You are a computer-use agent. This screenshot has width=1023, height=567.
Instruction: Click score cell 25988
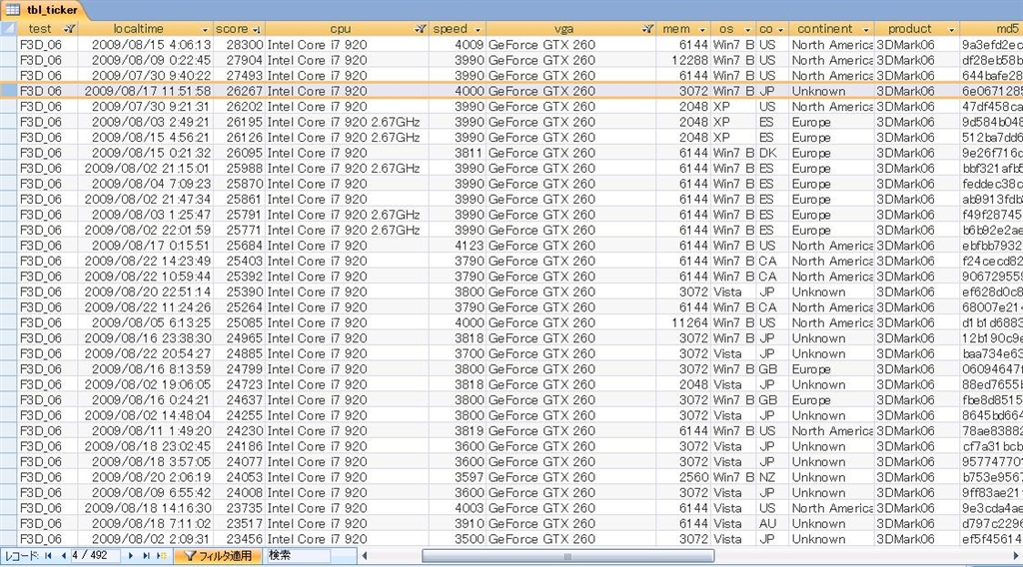(239, 168)
